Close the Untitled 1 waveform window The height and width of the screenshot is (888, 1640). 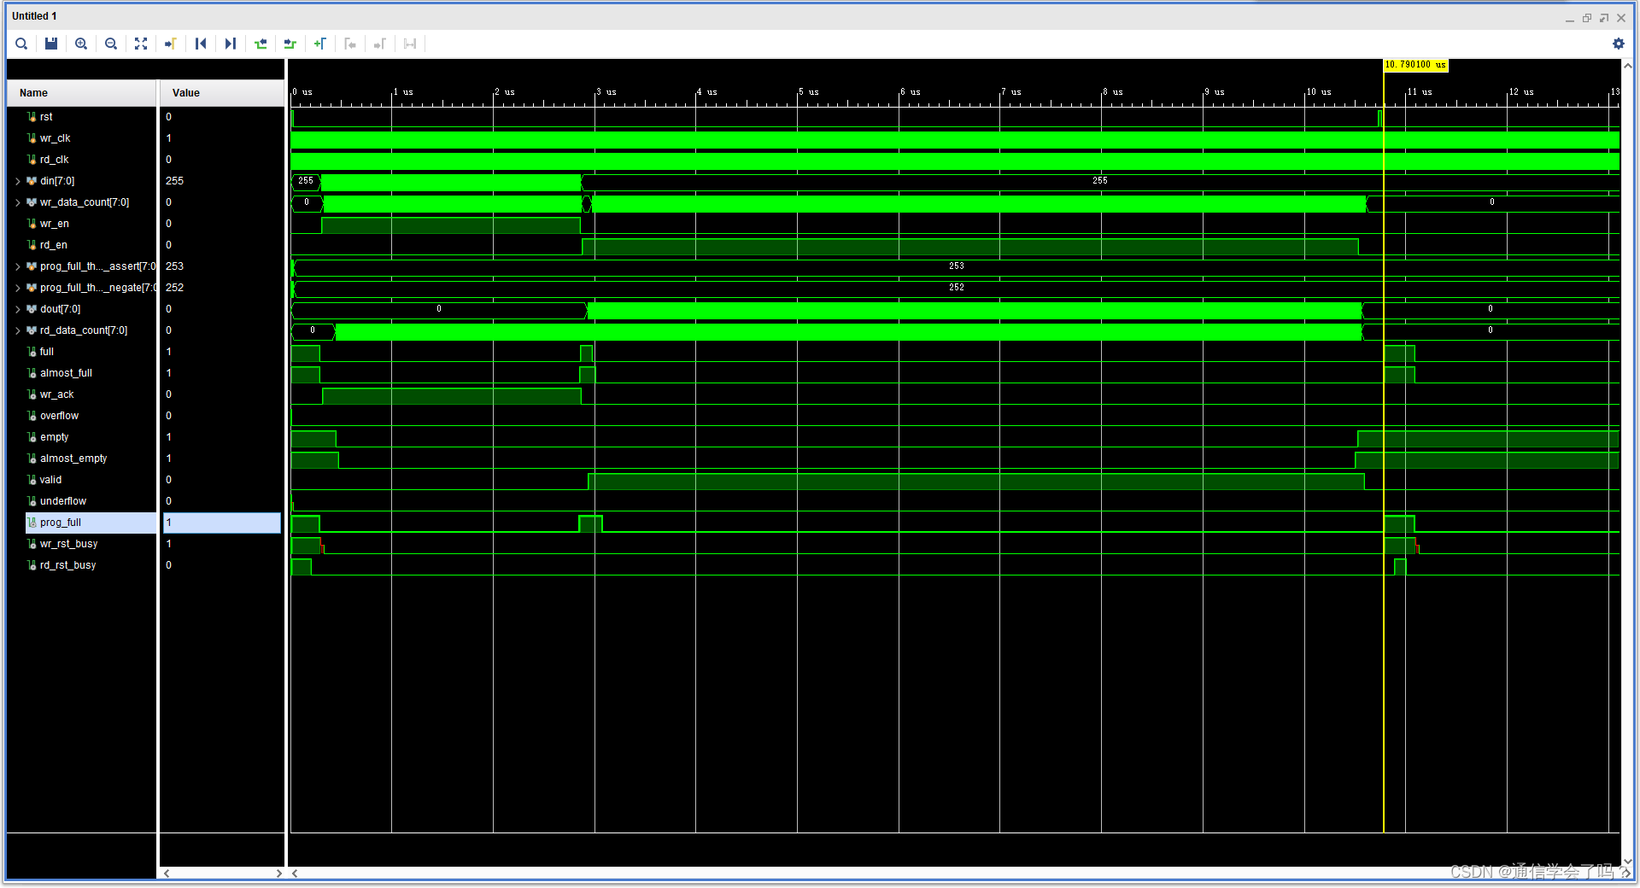click(1621, 18)
